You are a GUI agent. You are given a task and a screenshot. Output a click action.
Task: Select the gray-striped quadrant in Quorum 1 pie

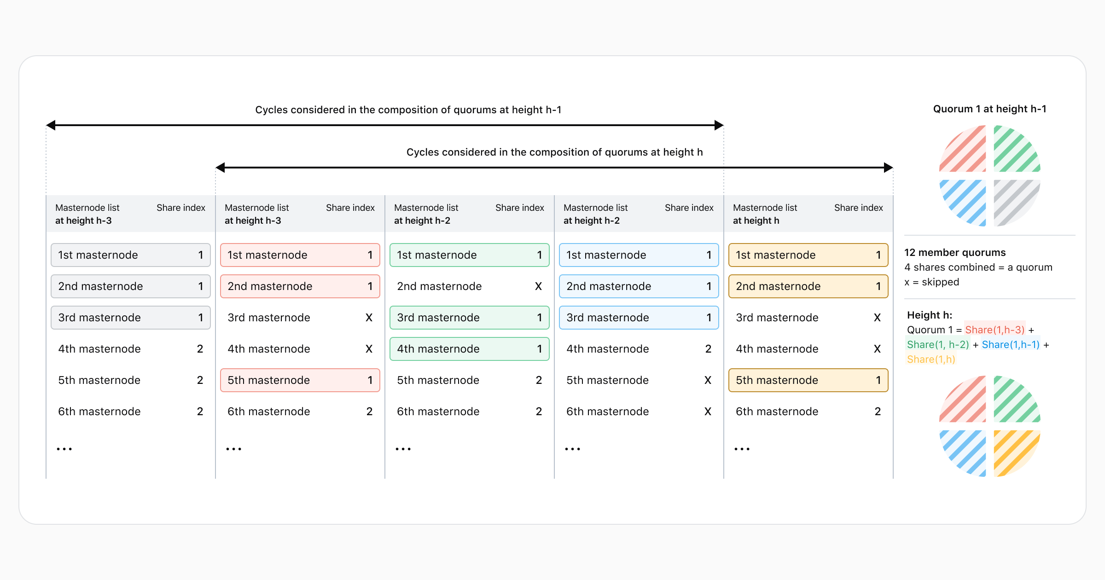click(1017, 203)
